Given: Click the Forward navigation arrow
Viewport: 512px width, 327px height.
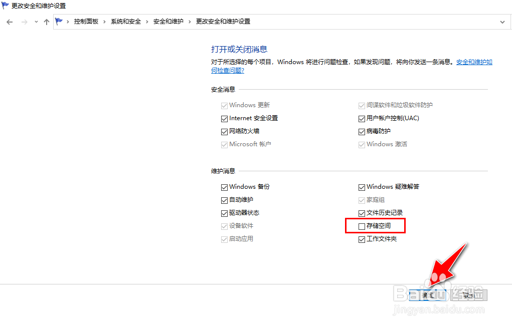Looking at the screenshot, I should click(24, 22).
